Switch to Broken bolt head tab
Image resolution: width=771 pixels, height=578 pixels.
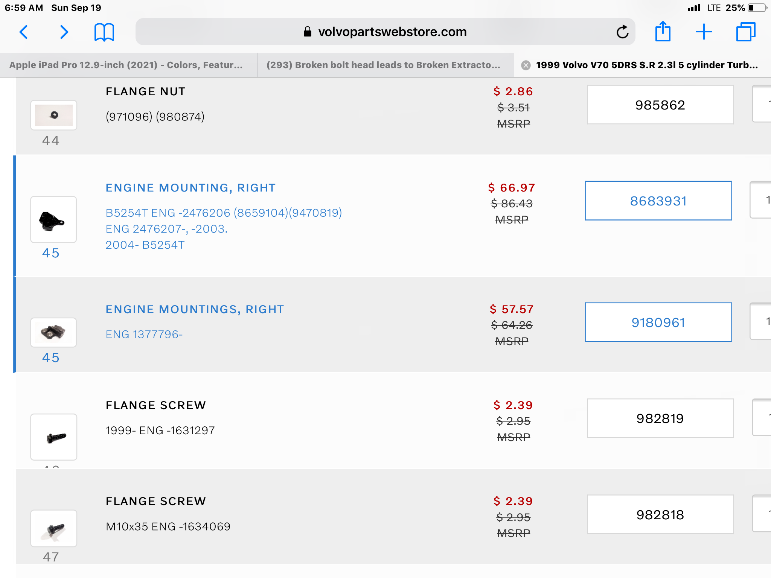pos(383,65)
